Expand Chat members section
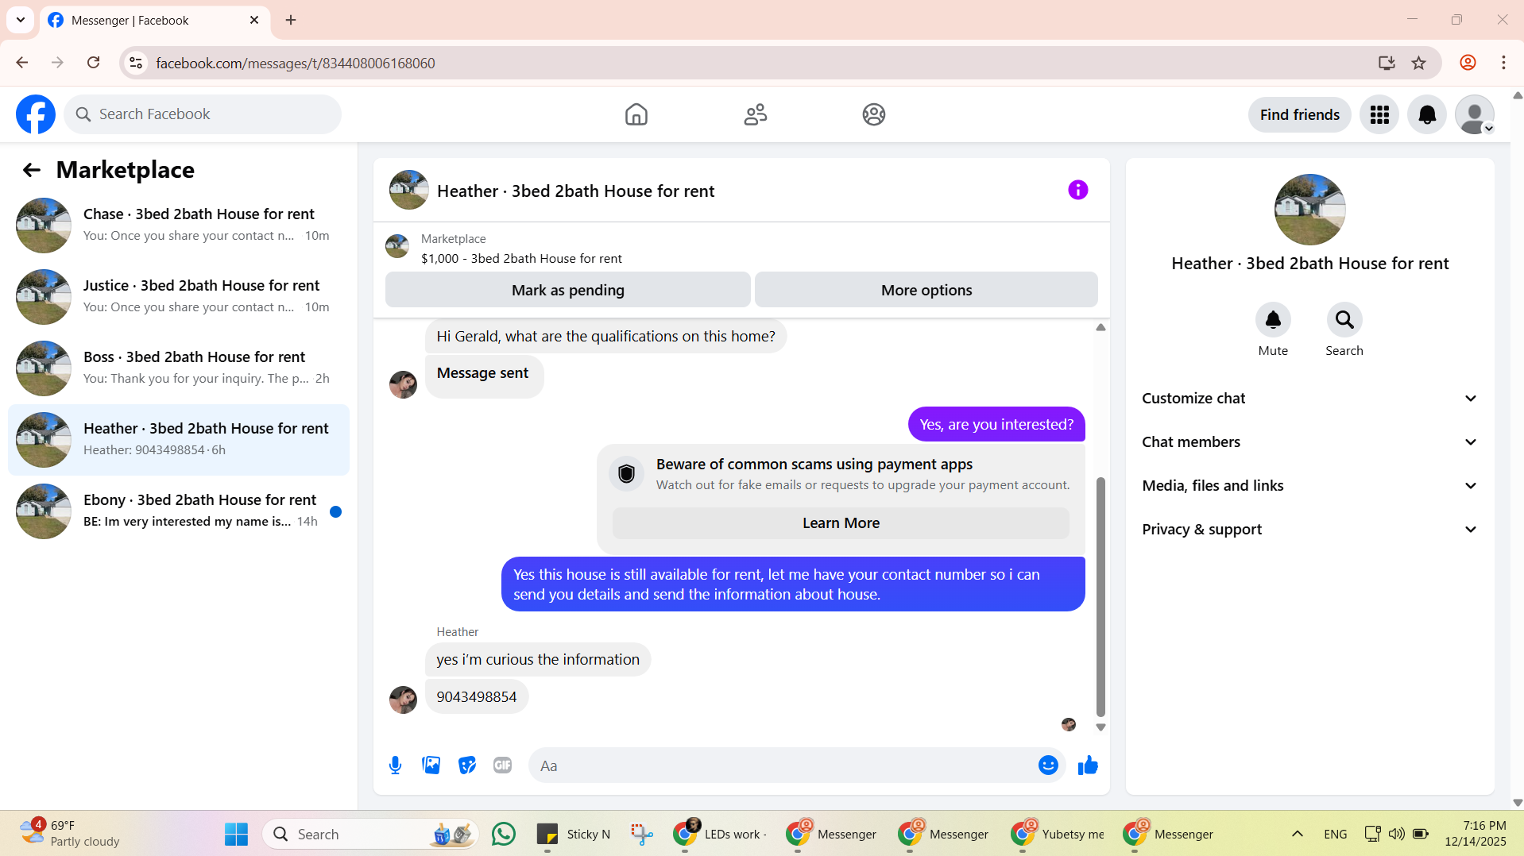This screenshot has height=856, width=1524. point(1309,442)
